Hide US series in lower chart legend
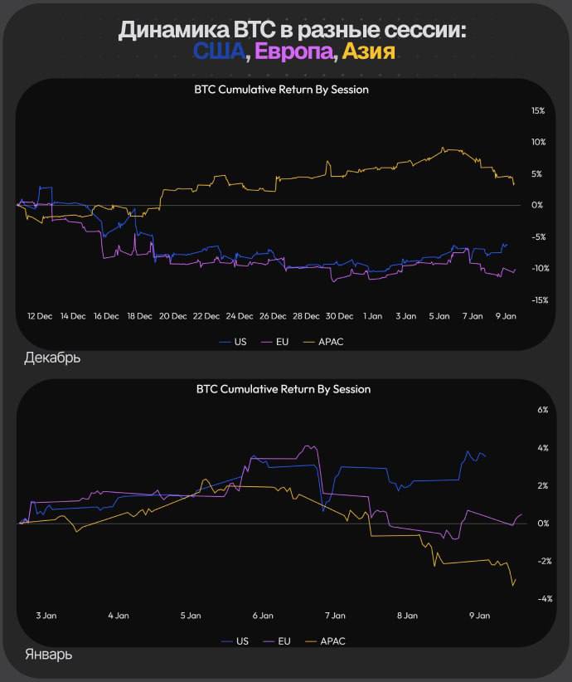The image size is (572, 682). (236, 641)
